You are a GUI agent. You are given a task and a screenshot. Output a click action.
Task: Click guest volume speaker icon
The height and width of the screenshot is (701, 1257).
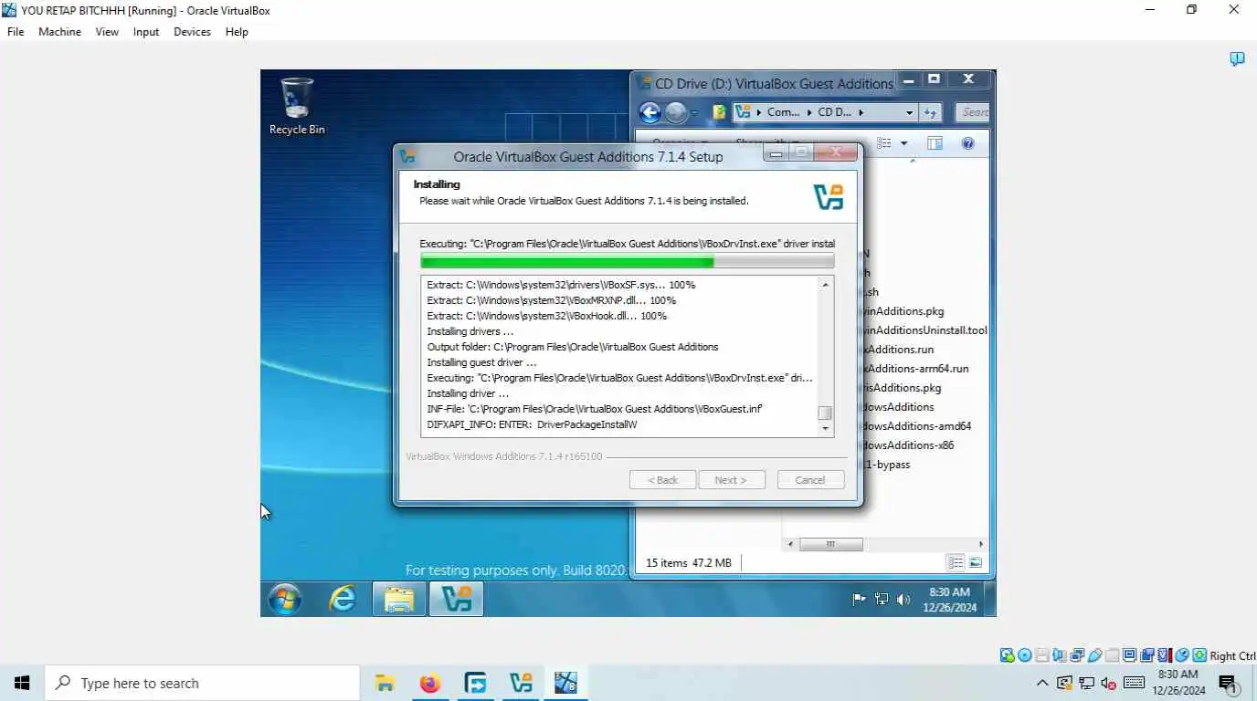(903, 600)
